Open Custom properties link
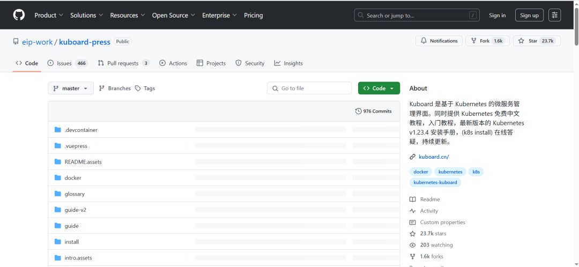579x267 pixels. tap(437, 222)
